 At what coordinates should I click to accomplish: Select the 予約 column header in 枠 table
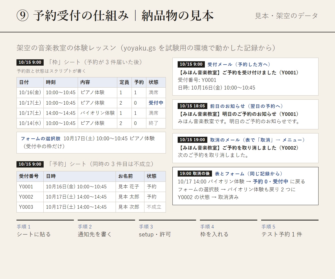(x=139, y=82)
